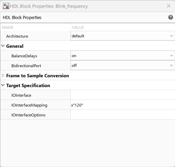
Task: Click the VALUE column header
Action: (78, 27)
